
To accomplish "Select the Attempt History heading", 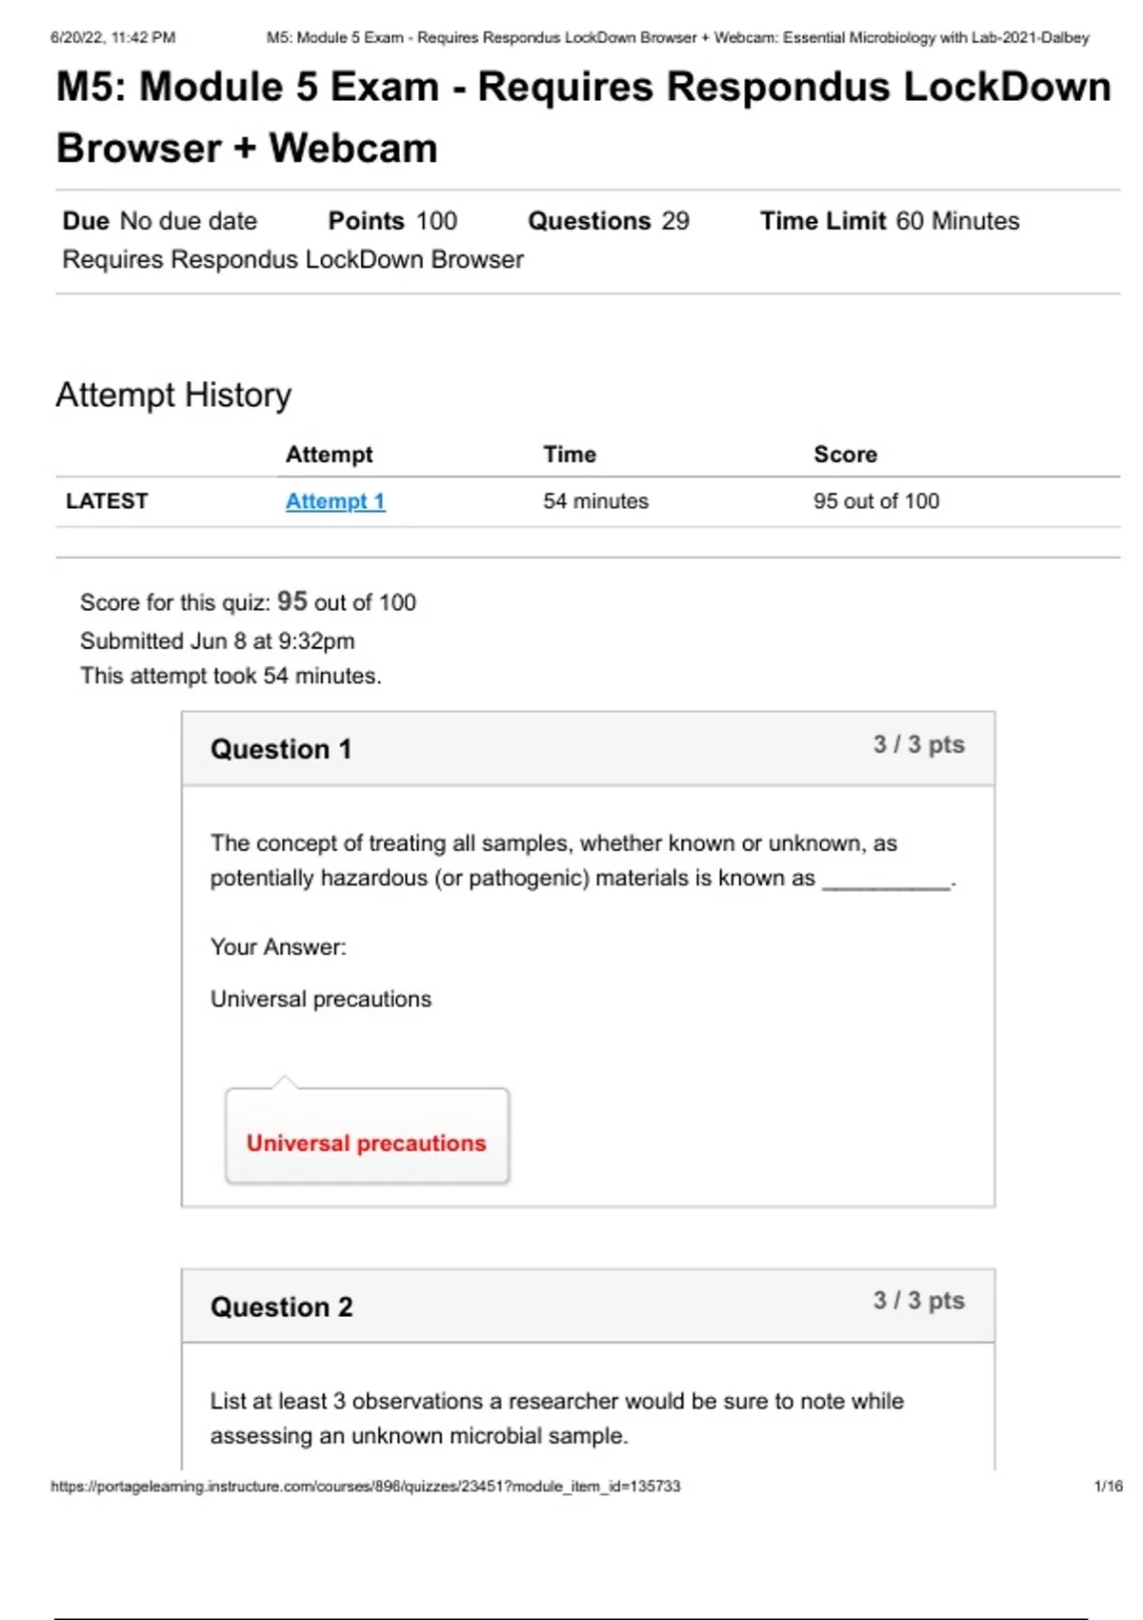I will (173, 395).
